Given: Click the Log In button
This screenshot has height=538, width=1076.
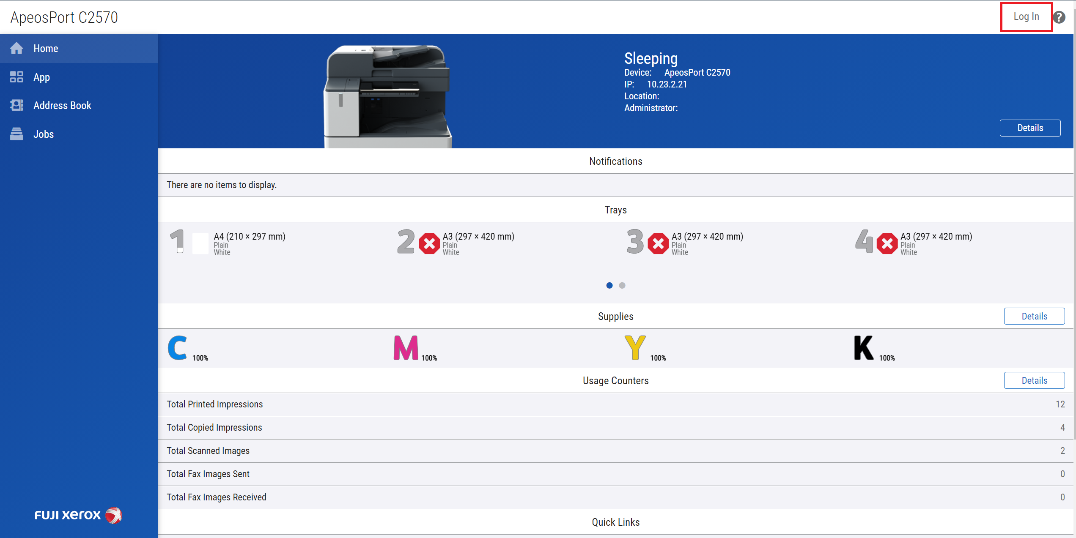Looking at the screenshot, I should click(1026, 17).
